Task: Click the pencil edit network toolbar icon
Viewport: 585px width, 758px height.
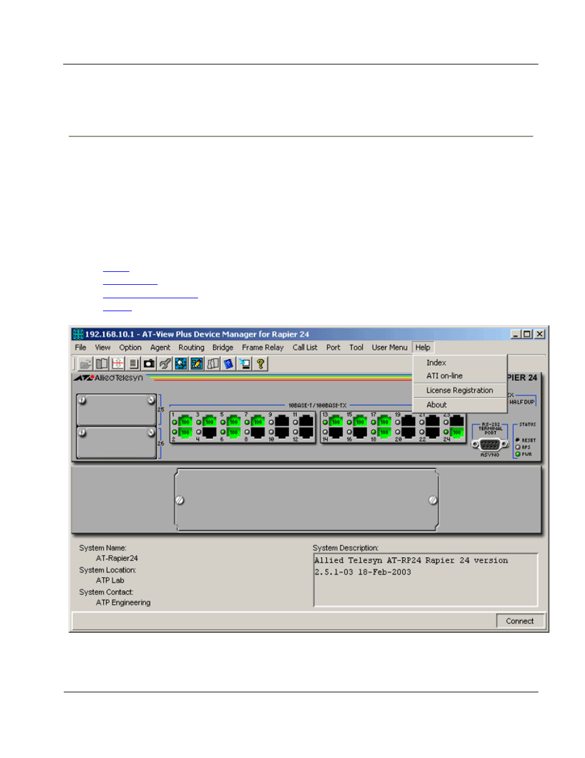Action: point(197,364)
